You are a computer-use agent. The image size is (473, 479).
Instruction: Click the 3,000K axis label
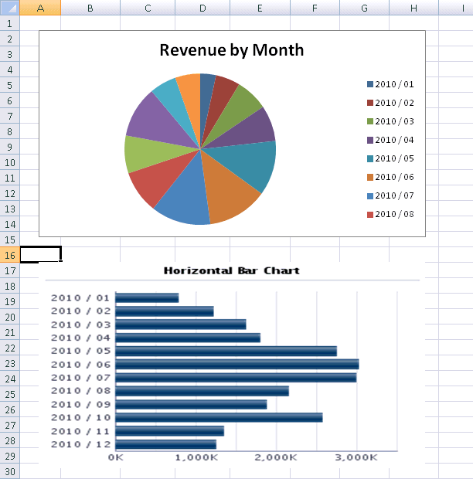point(356,457)
